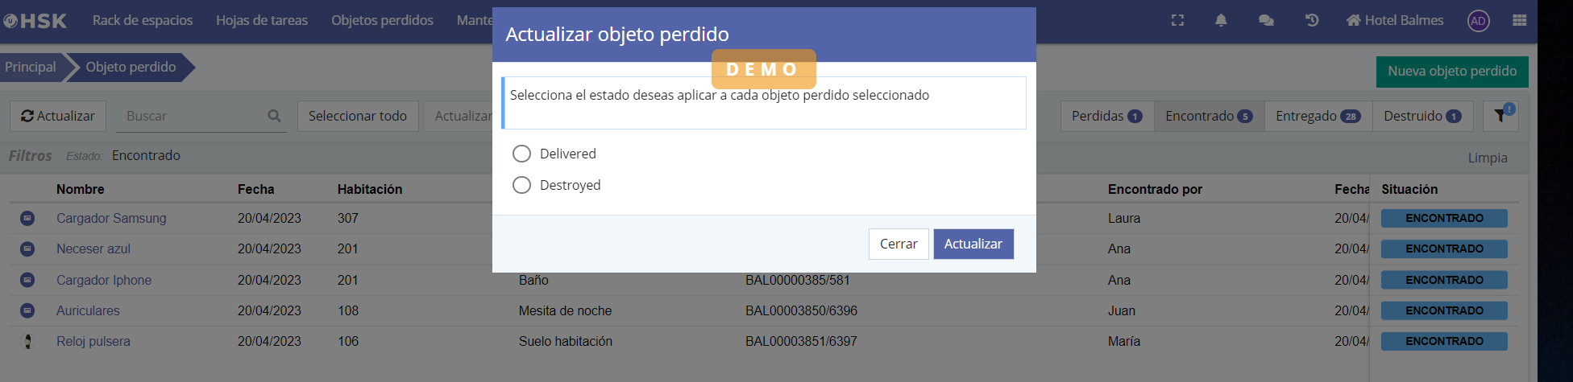Sort by the Nombre column header
This screenshot has height=382, width=1573.
(81, 189)
